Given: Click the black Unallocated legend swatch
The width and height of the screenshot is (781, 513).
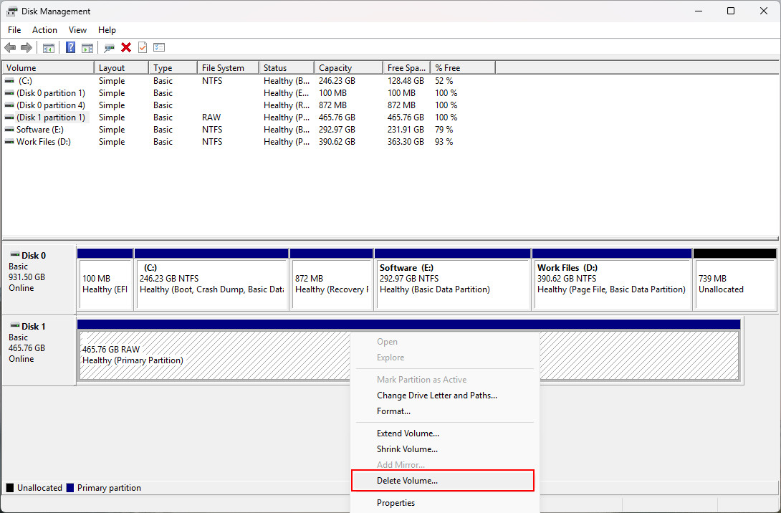Looking at the screenshot, I should pos(10,488).
